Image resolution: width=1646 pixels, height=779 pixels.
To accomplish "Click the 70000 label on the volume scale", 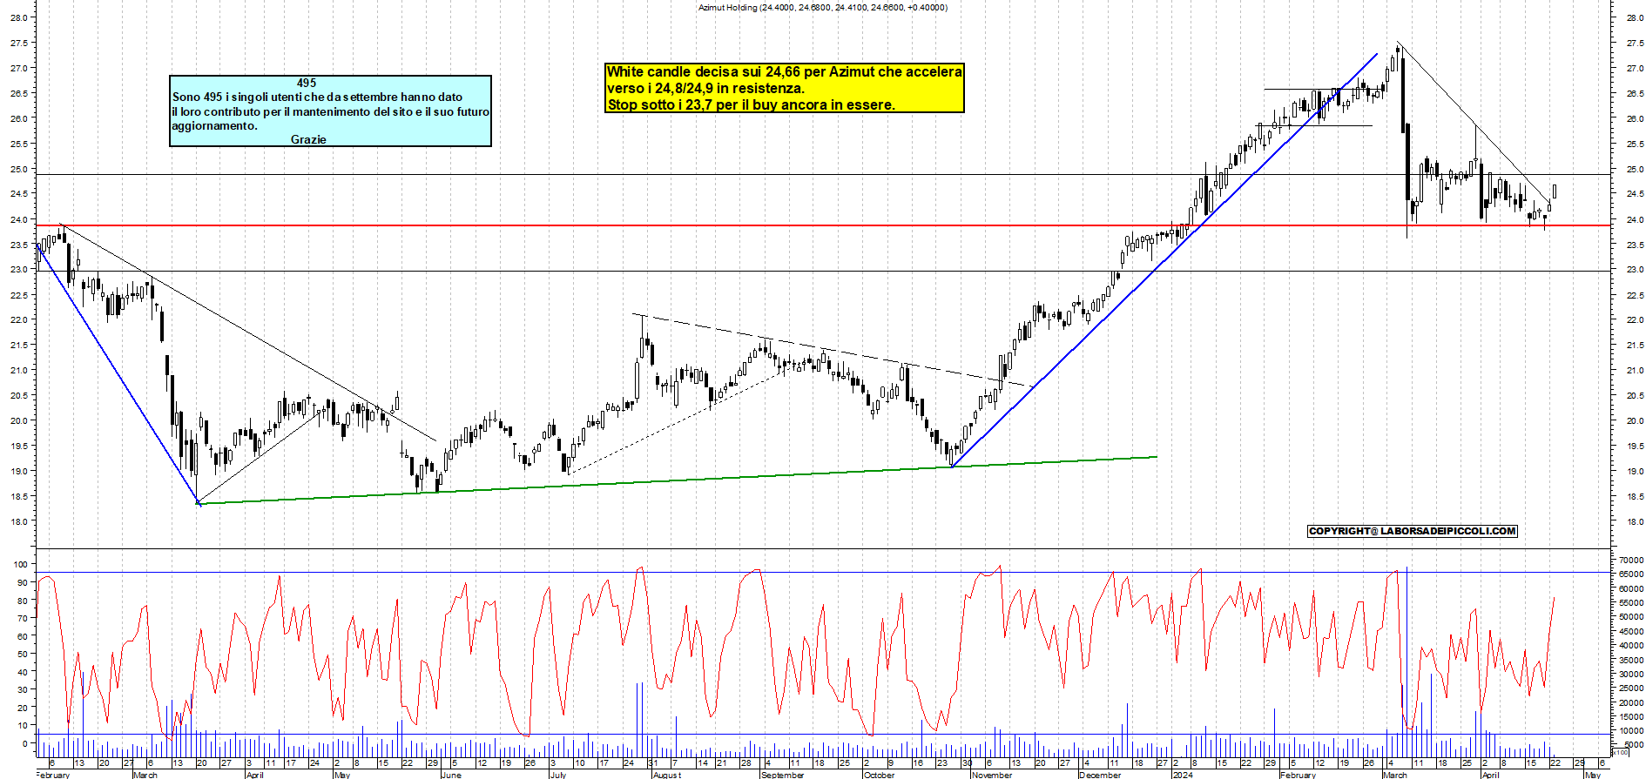I will pyautogui.click(x=1631, y=560).
